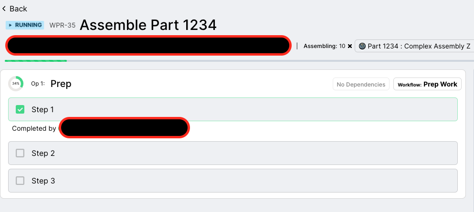The height and width of the screenshot is (212, 474).
Task: Check the Step 2 checkbox
Action: pos(20,153)
